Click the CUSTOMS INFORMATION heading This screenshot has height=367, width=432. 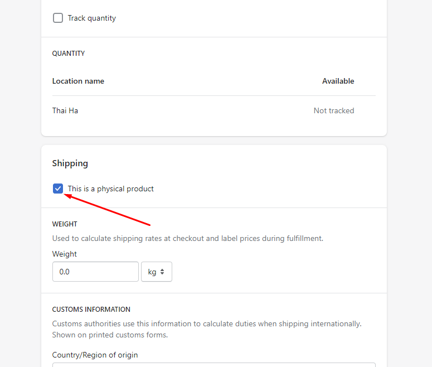[x=91, y=309]
